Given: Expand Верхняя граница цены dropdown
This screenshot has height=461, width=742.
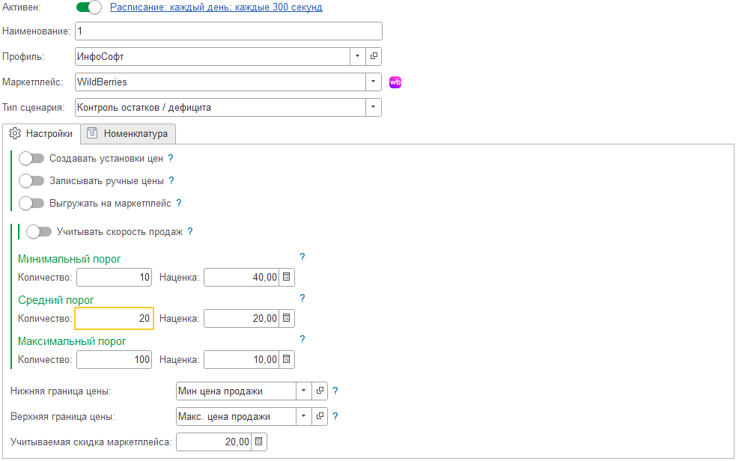Looking at the screenshot, I should coord(304,417).
